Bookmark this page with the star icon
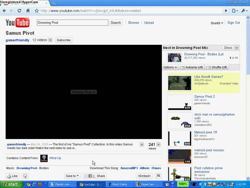The image size is (250, 188). pos(37,11)
